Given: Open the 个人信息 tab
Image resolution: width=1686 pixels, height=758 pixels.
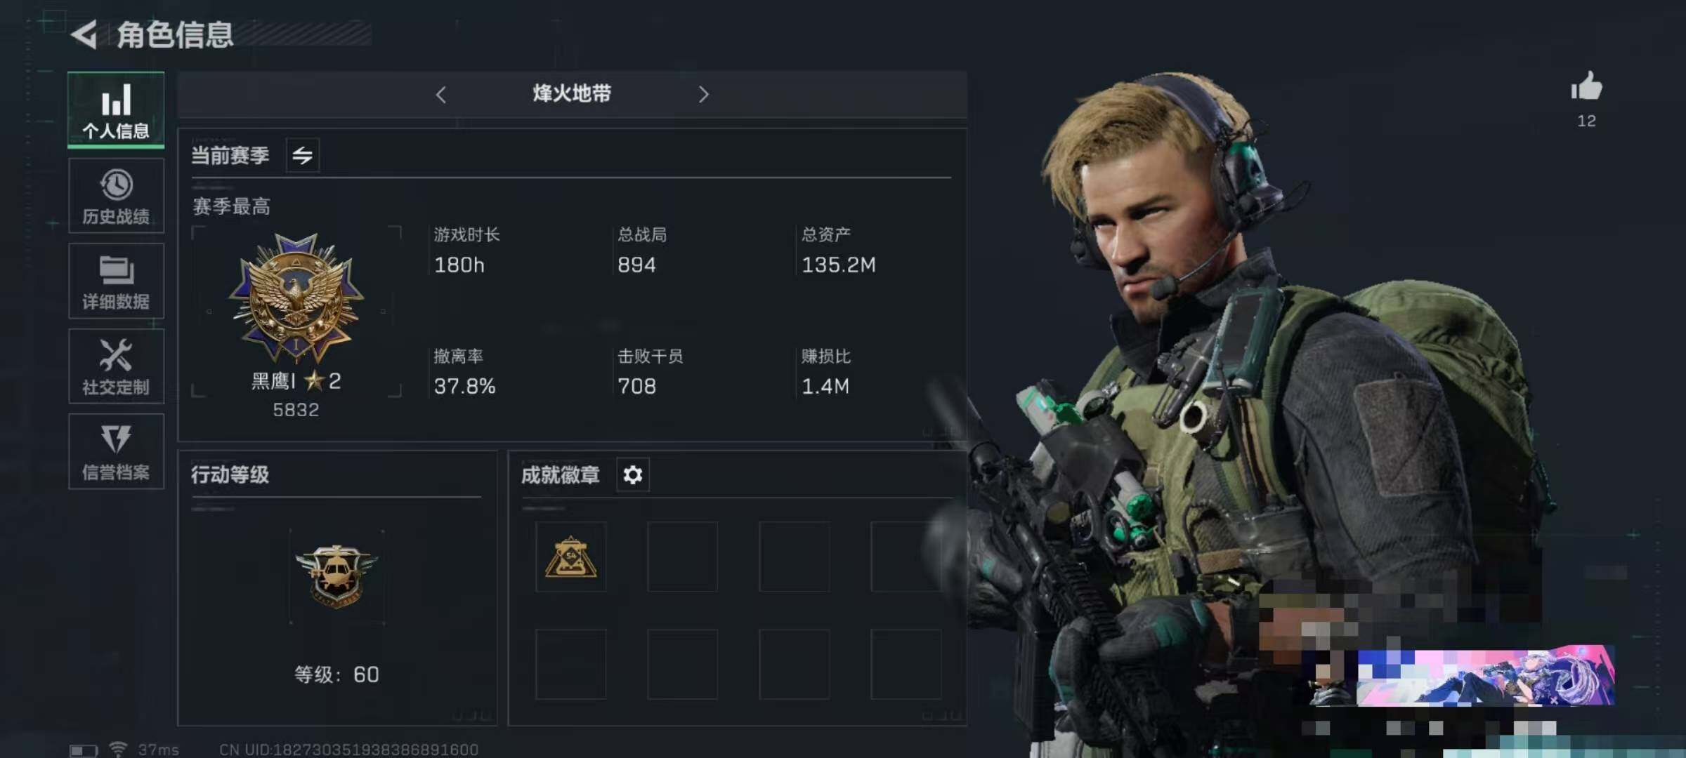Looking at the screenshot, I should tap(116, 109).
